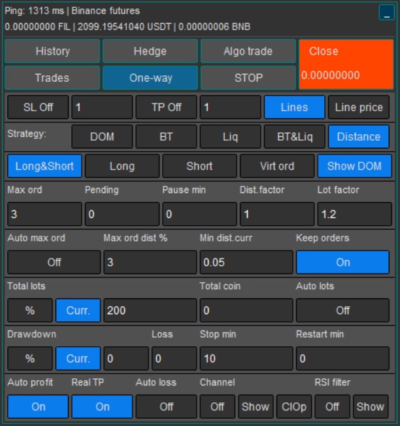
Task: Disable the Lines display
Action: (294, 107)
